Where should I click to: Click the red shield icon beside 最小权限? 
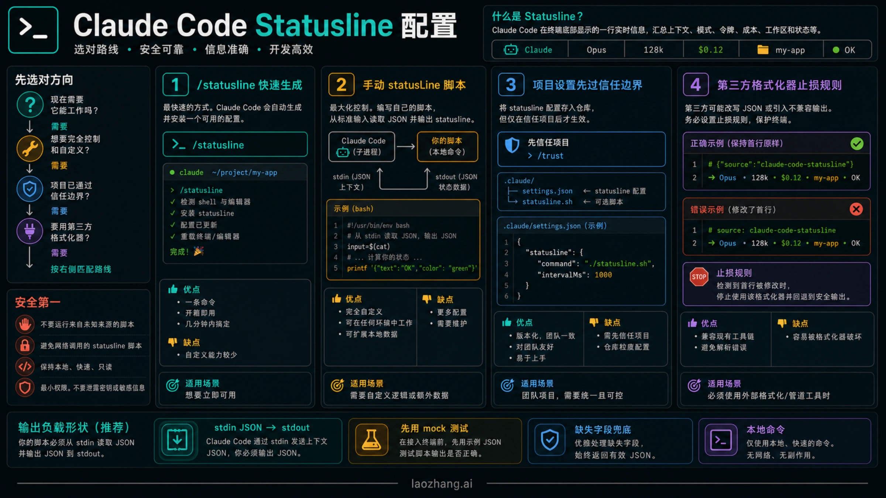pos(25,388)
